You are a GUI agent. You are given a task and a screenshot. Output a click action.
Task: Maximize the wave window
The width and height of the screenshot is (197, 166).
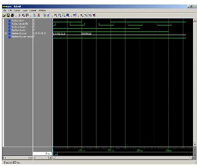[191, 6]
